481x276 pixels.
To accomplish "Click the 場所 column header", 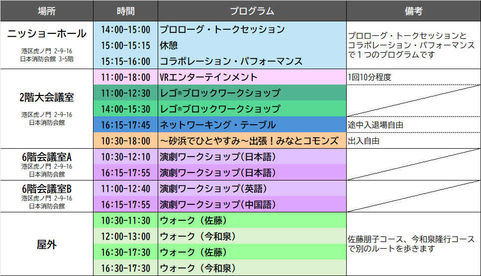I will pyautogui.click(x=47, y=11).
